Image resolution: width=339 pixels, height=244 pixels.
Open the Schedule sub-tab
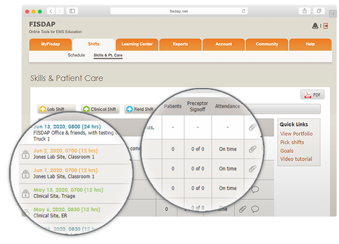tap(76, 55)
